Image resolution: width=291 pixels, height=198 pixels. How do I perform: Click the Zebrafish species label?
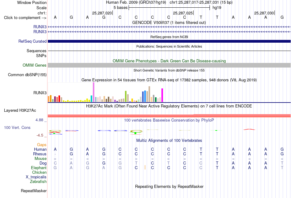pyautogui.click(x=38, y=182)
